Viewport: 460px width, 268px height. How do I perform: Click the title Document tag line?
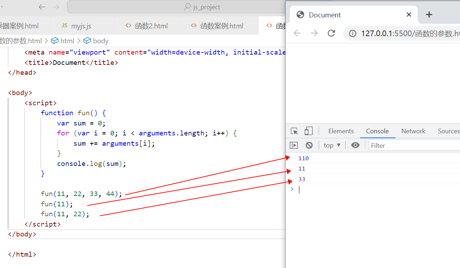pos(71,63)
